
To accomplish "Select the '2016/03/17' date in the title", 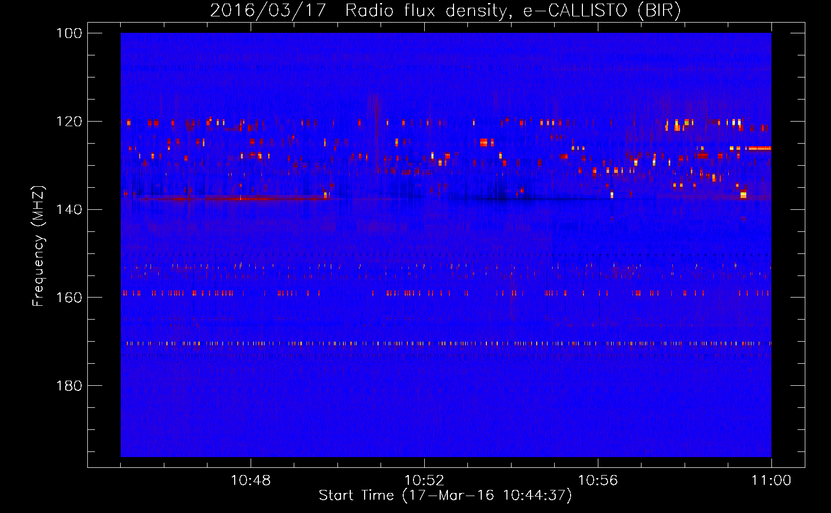I will coord(268,10).
